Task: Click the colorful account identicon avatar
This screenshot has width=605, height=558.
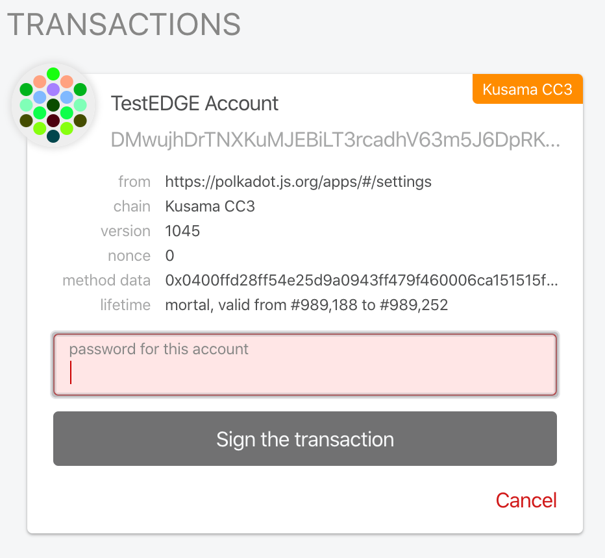Action: point(53,105)
